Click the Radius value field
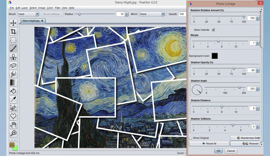This screenshot has width=270, height=156. [120, 14]
